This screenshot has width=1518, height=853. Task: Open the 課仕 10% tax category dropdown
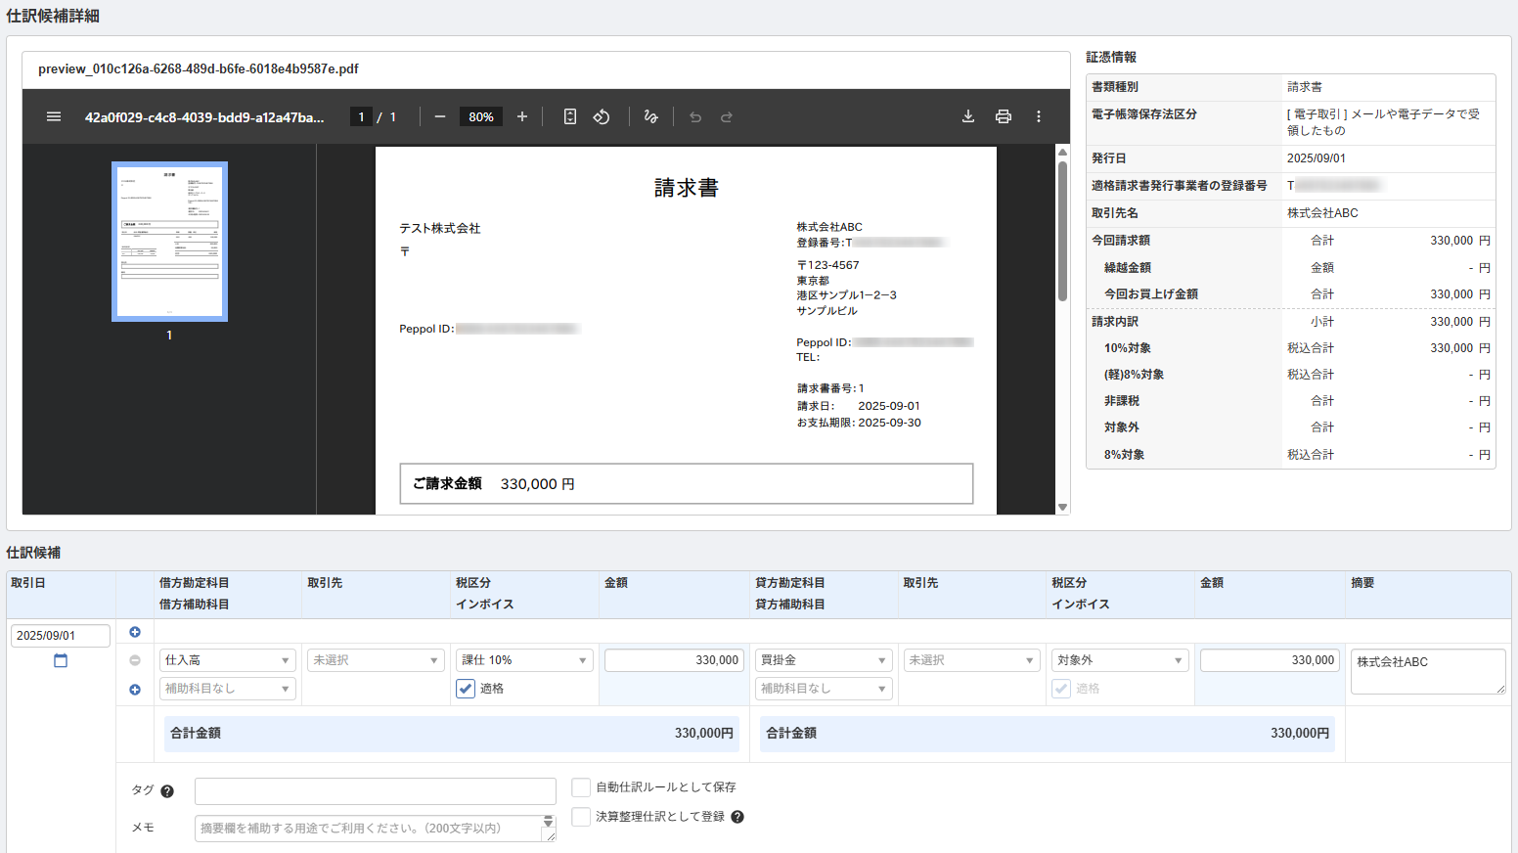click(x=524, y=660)
